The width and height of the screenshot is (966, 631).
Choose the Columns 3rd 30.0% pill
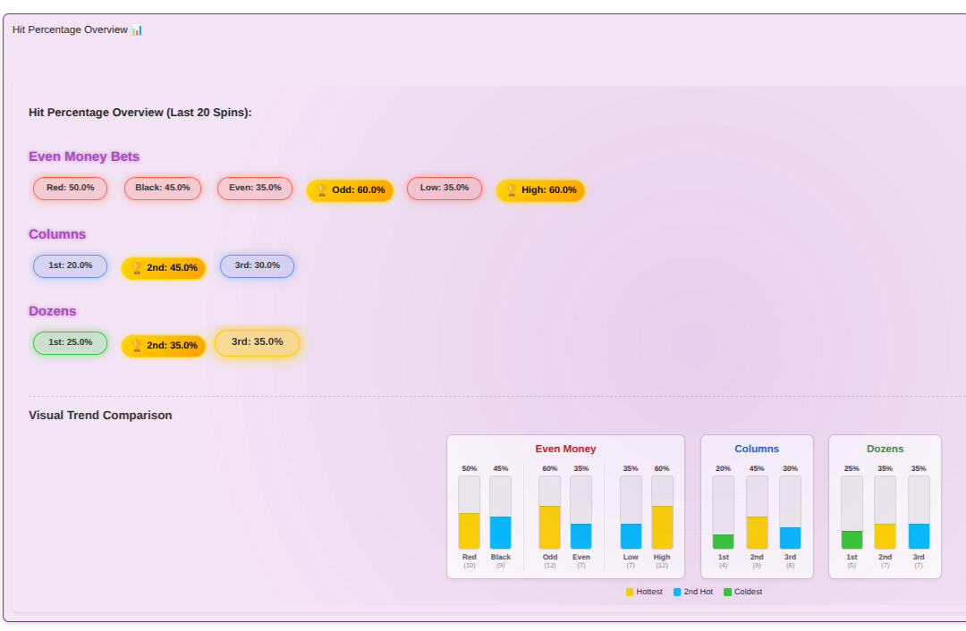pos(257,266)
